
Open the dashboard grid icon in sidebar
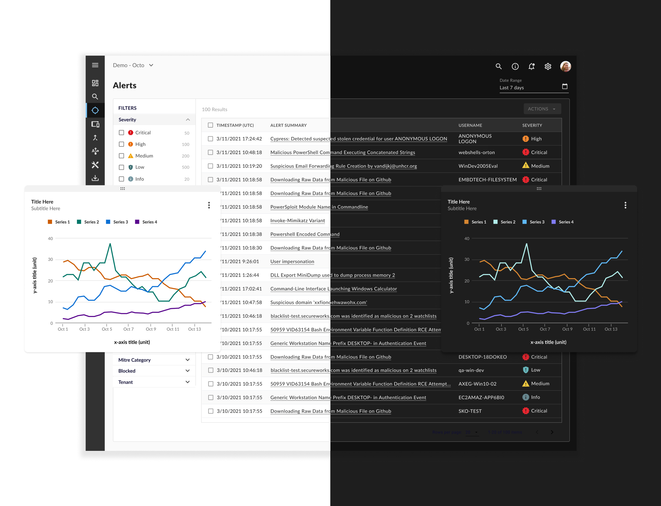95,83
